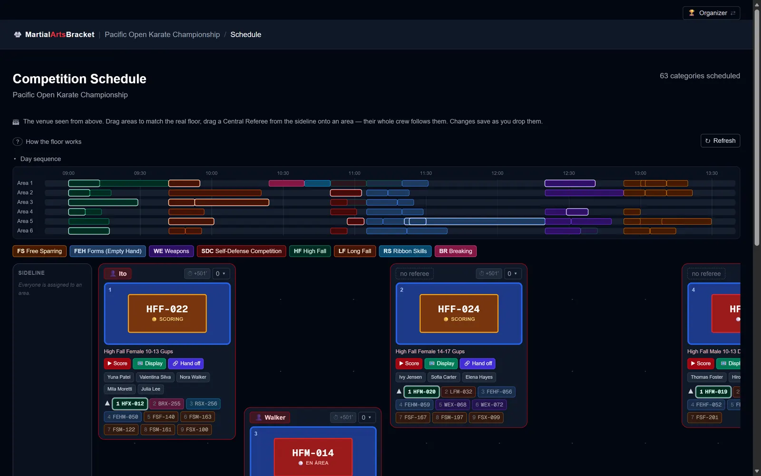Screen dimensions: 761x476
Task: Filter by FS Free Sparring legend chip
Action: (39, 251)
